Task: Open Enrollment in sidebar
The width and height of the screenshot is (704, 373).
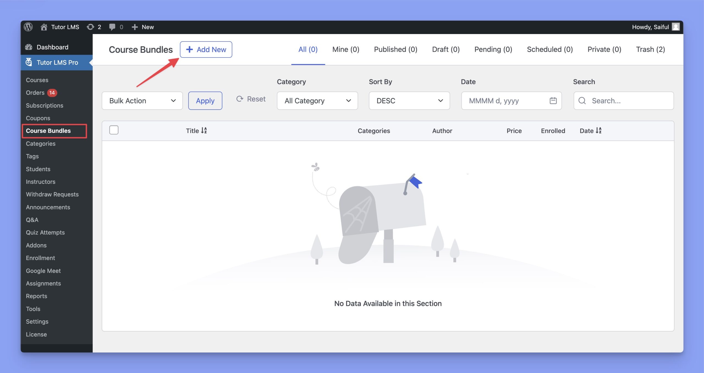Action: point(40,258)
